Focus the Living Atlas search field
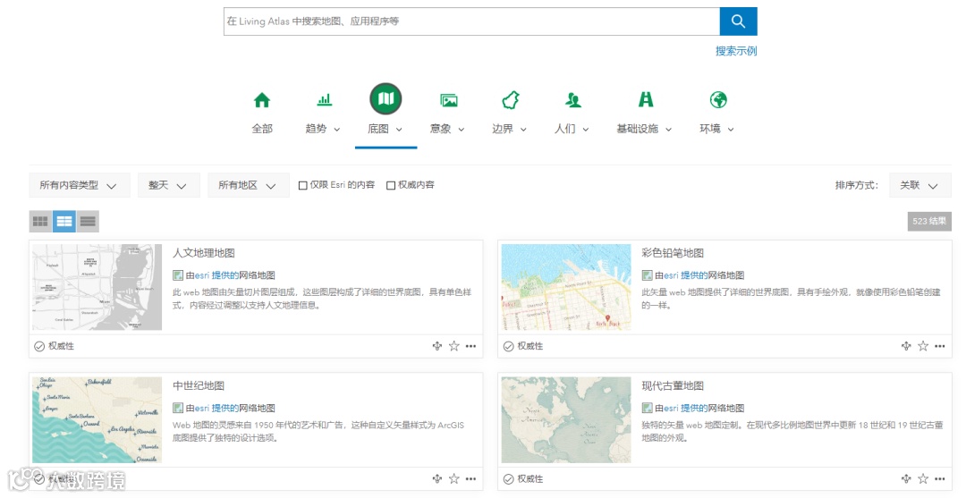 (472, 21)
